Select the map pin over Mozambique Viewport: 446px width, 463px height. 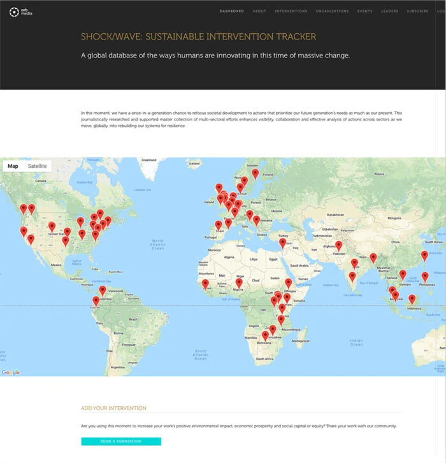(x=281, y=321)
